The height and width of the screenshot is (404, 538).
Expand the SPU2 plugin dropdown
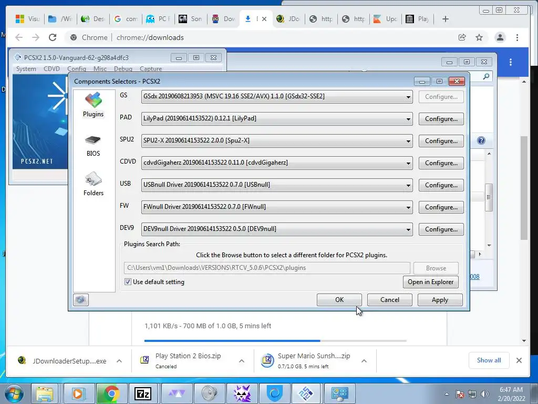tap(408, 141)
